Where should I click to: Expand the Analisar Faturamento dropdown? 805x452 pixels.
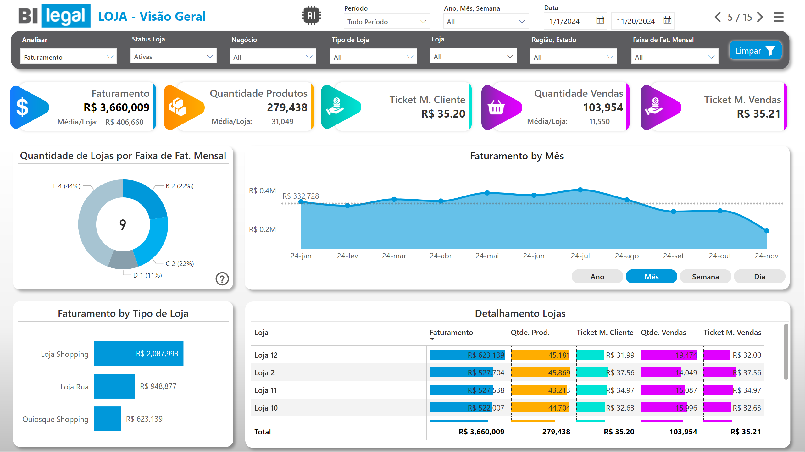[68, 57]
